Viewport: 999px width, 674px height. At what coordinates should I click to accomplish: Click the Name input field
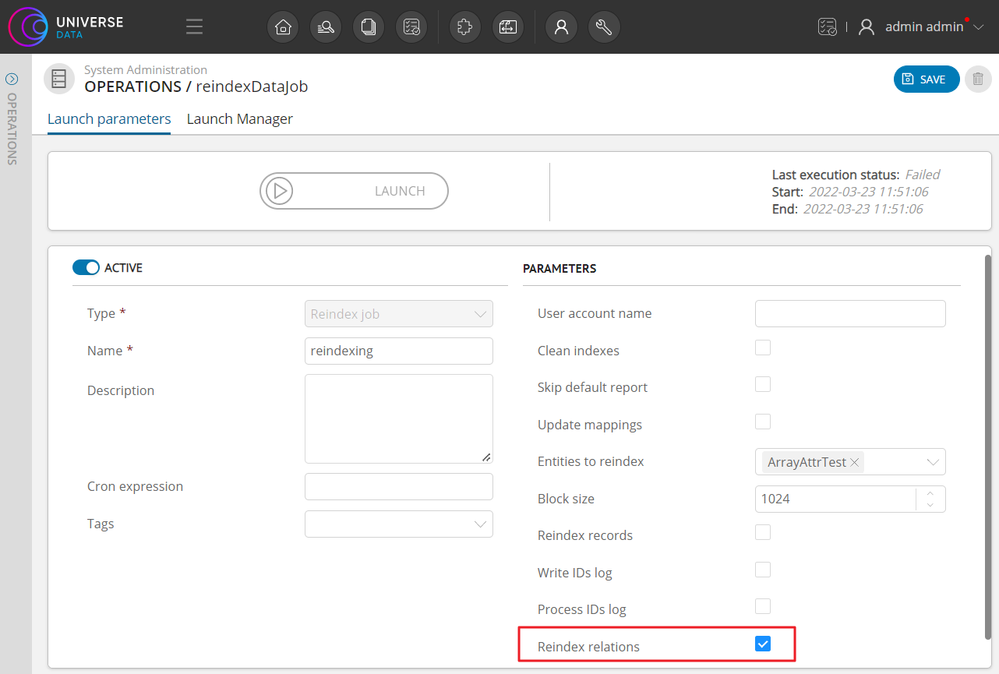(x=399, y=351)
